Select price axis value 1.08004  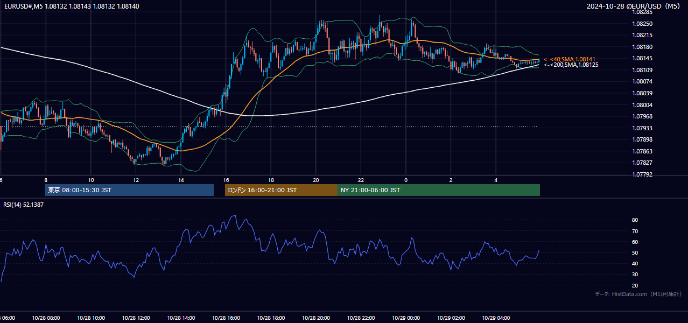coord(643,105)
